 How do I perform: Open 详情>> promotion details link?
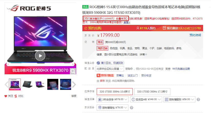point(143,55)
